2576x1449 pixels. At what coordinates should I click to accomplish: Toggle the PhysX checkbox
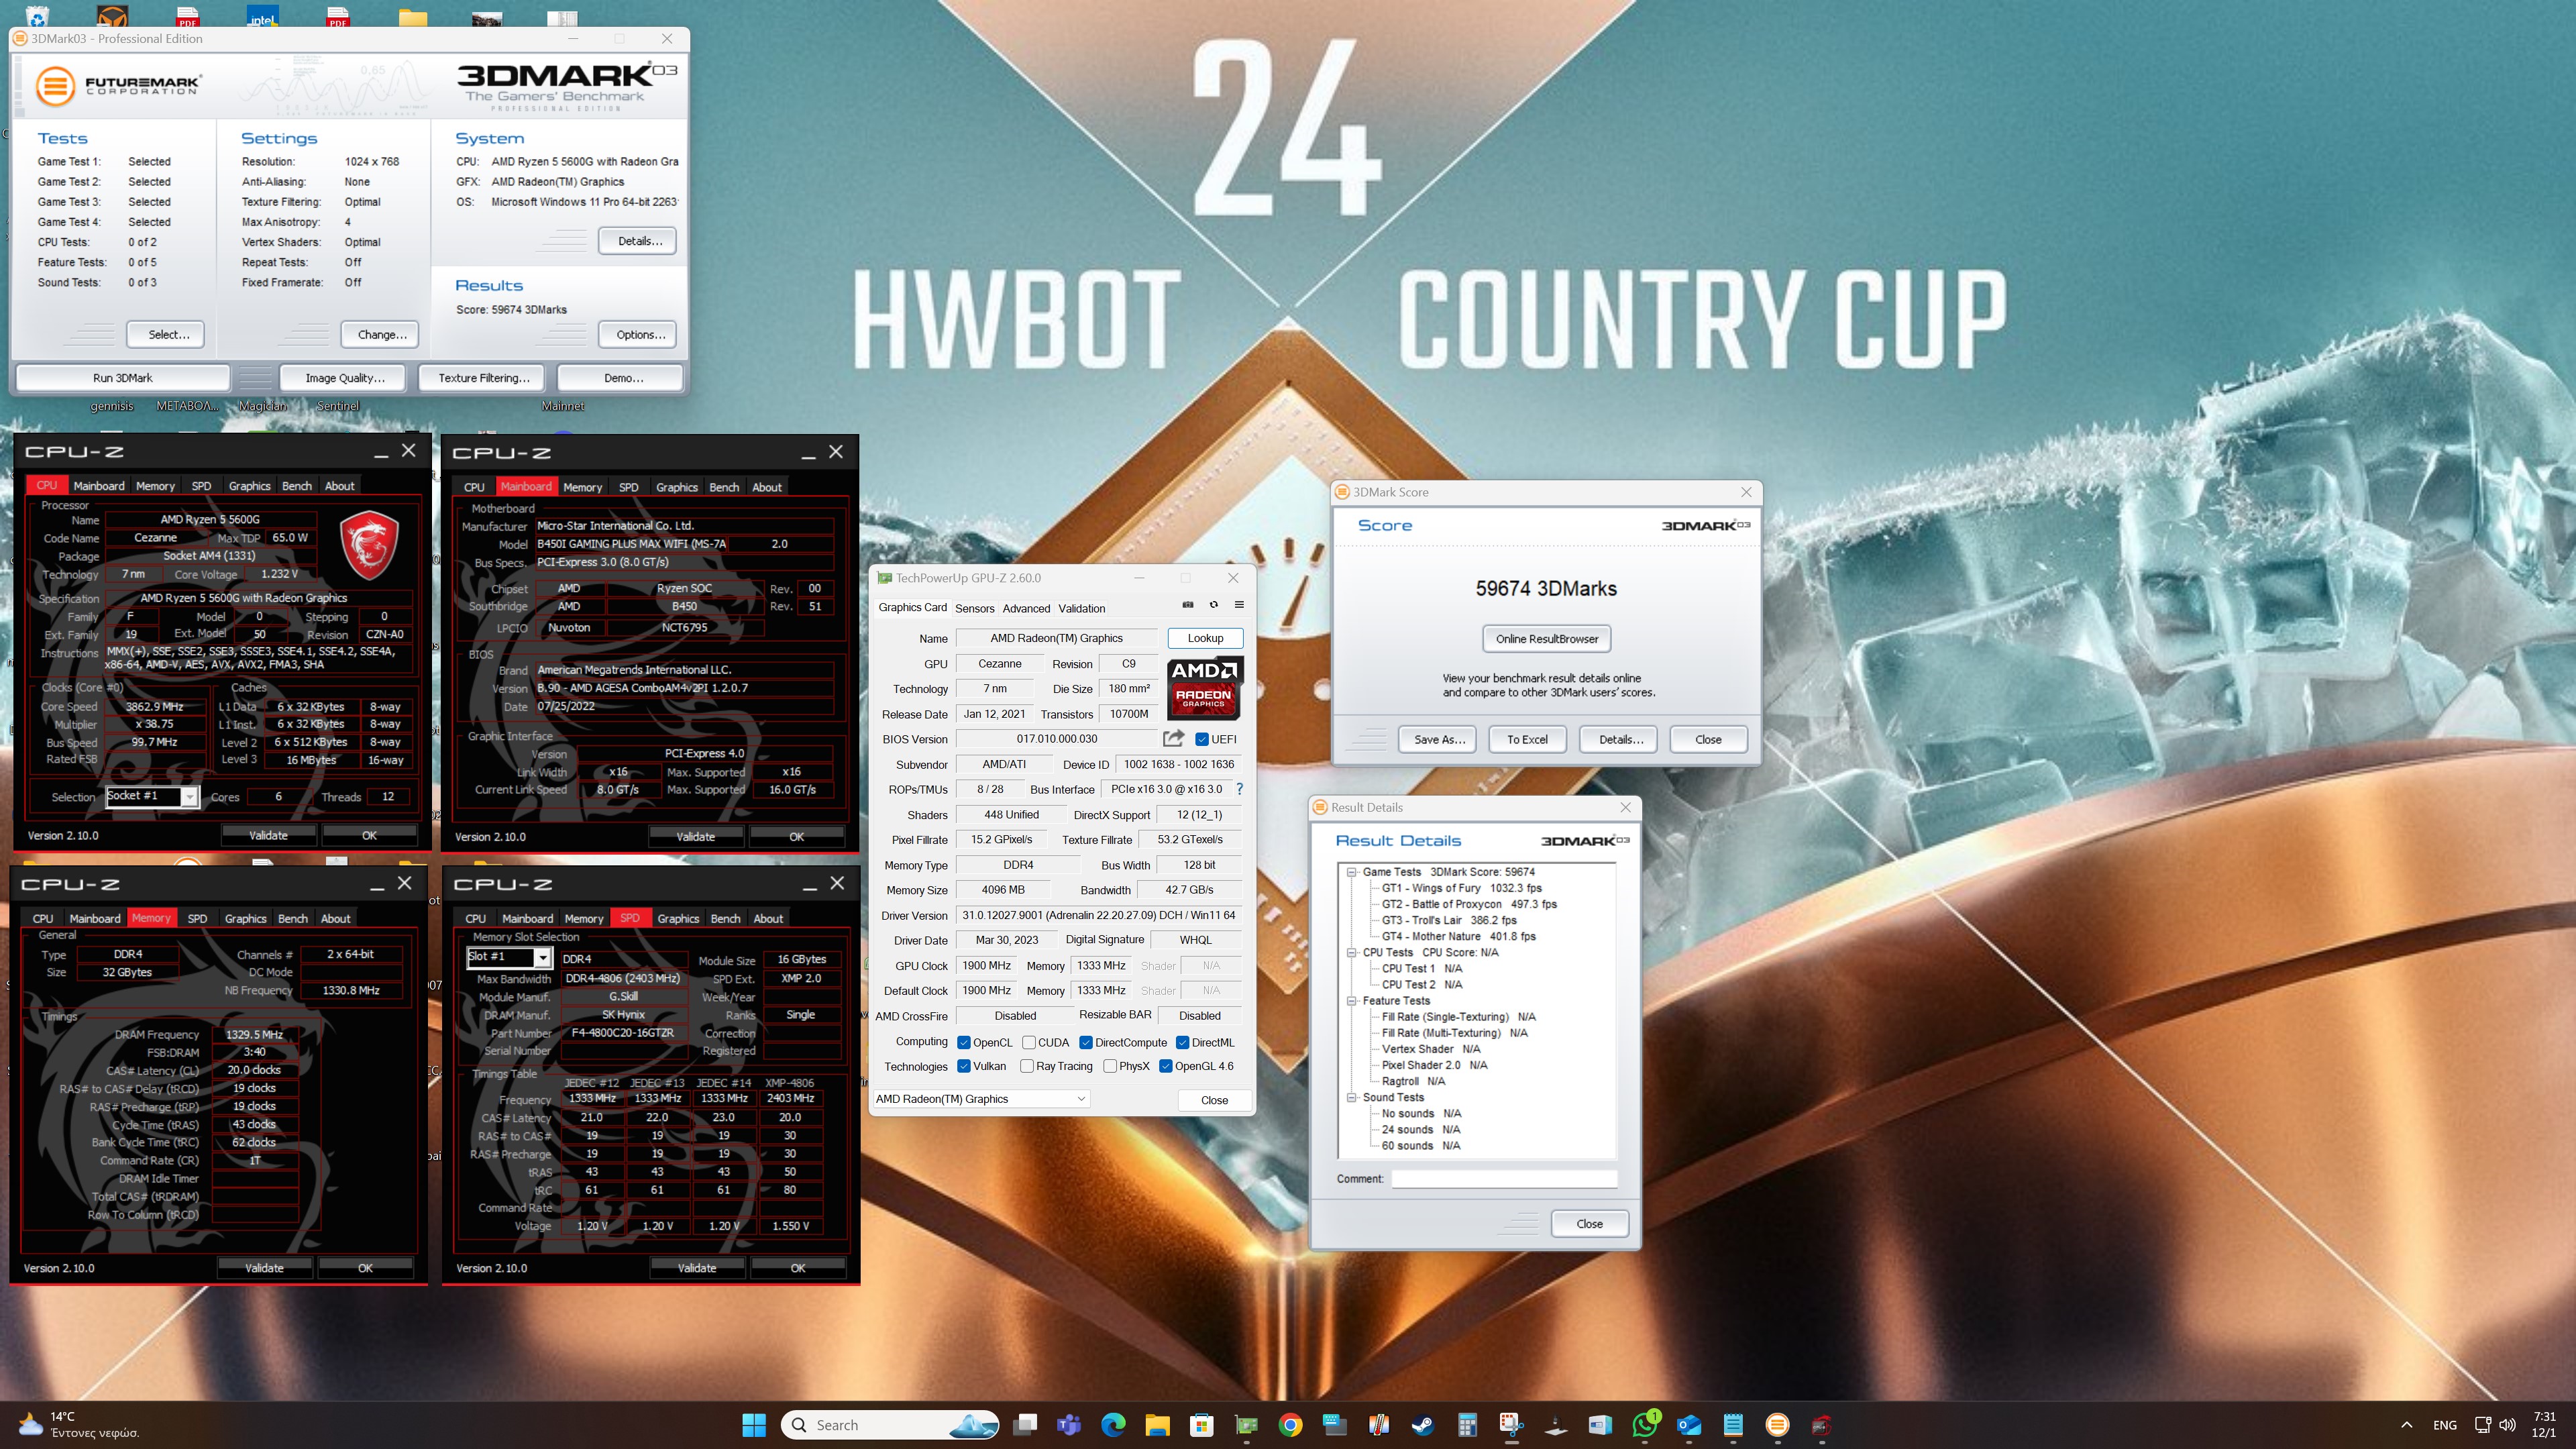(1110, 1066)
